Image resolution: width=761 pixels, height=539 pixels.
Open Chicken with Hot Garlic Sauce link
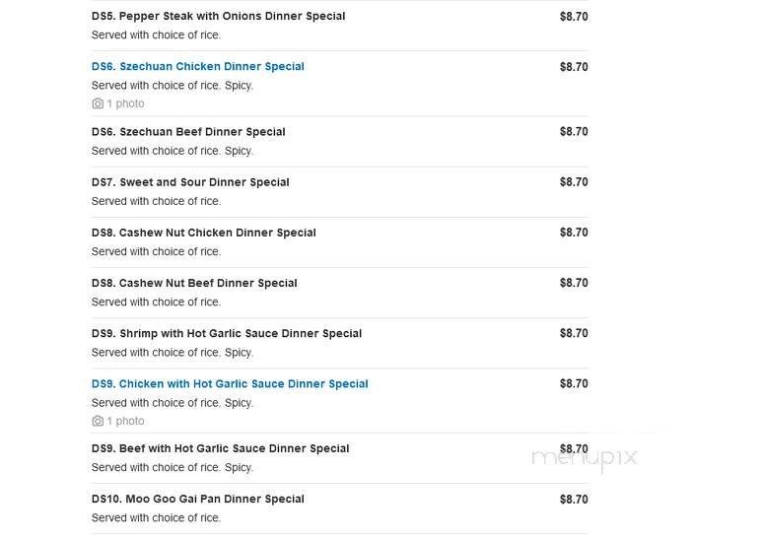(x=230, y=384)
